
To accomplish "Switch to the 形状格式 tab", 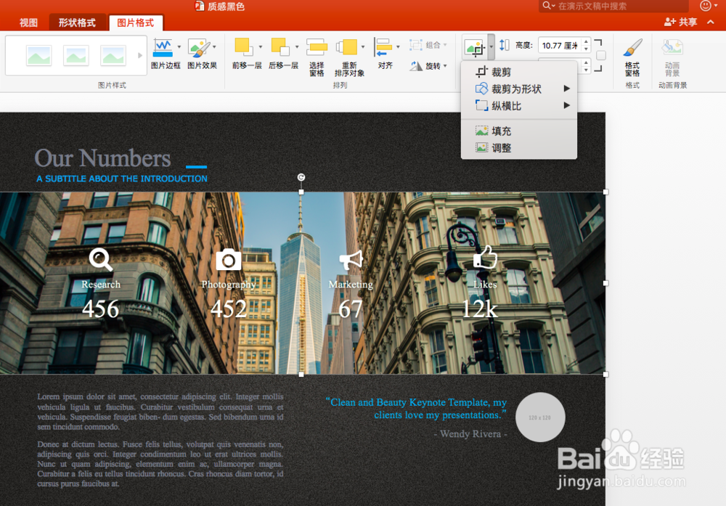I will pyautogui.click(x=77, y=23).
